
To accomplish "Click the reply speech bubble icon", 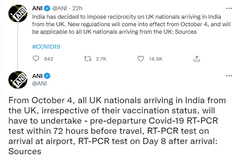I will pos(36,59).
